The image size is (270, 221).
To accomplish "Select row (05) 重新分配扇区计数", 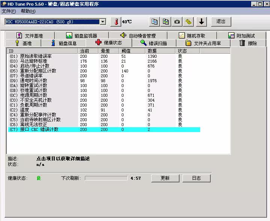I will tap(104, 71).
